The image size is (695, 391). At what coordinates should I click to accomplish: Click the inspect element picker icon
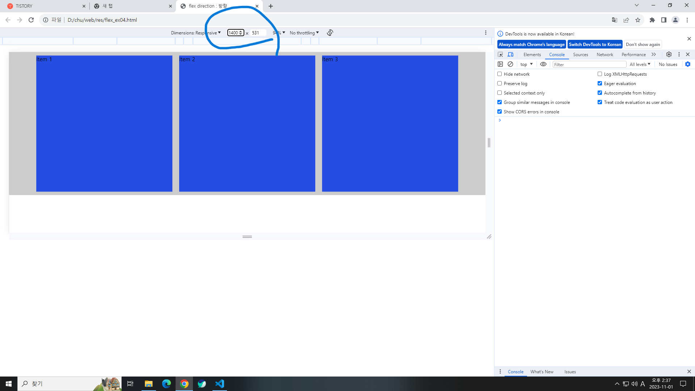pos(500,54)
